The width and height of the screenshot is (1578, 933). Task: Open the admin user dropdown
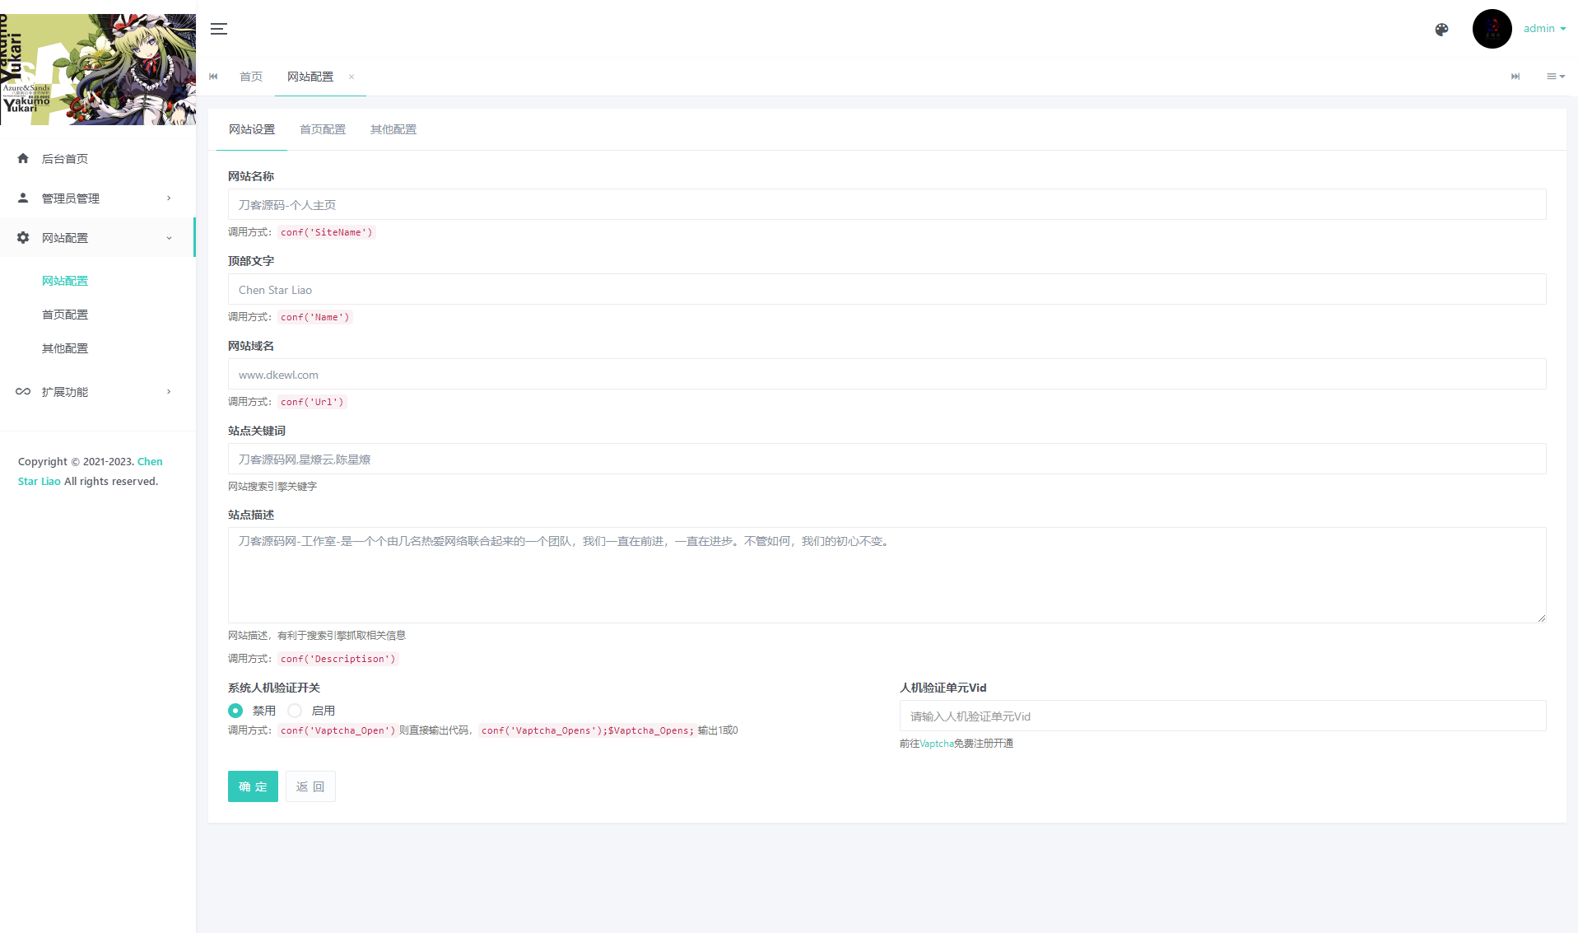(1544, 29)
